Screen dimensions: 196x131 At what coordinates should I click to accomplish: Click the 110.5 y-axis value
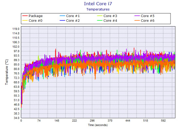(x=16, y=38)
